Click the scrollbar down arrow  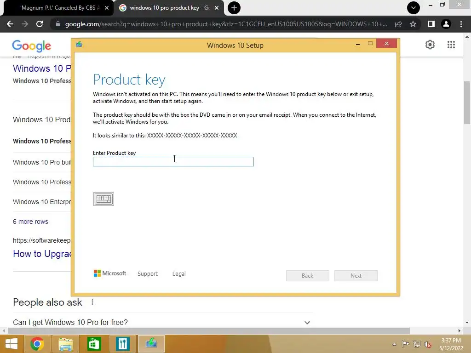(467, 323)
